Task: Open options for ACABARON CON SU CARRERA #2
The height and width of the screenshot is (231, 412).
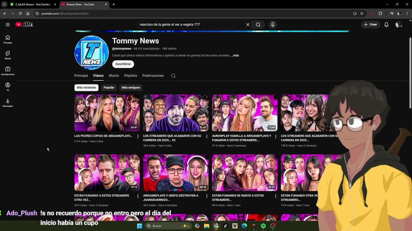Action: click(207, 136)
